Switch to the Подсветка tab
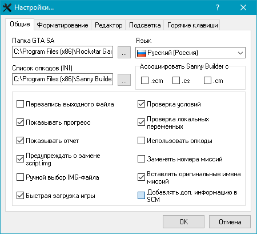The width and height of the screenshot is (257, 234). tap(144, 25)
